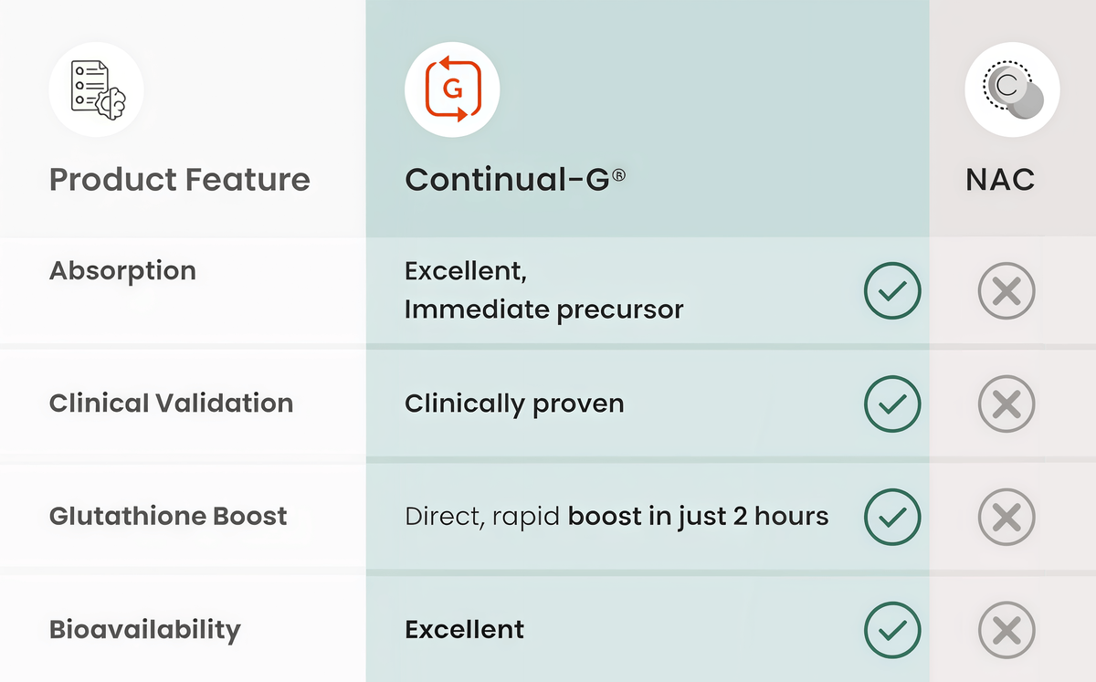The height and width of the screenshot is (682, 1096).
Task: Click the green checkmark for Absorption
Action: pos(892,291)
